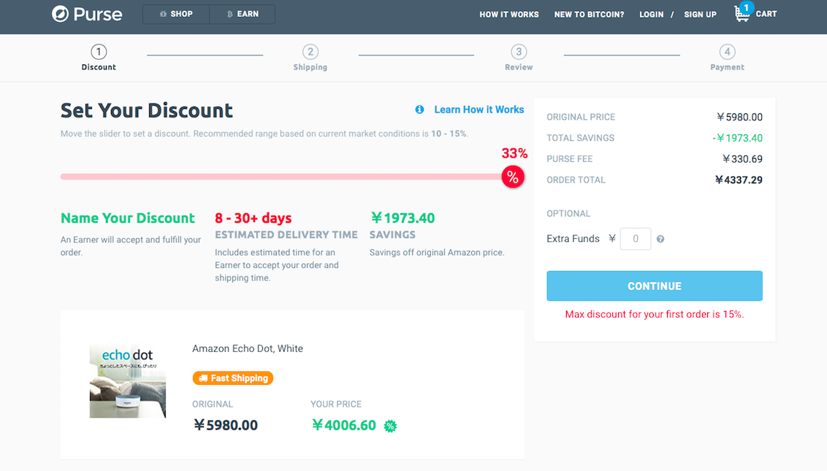Click the SIGN UP link

[x=700, y=15]
